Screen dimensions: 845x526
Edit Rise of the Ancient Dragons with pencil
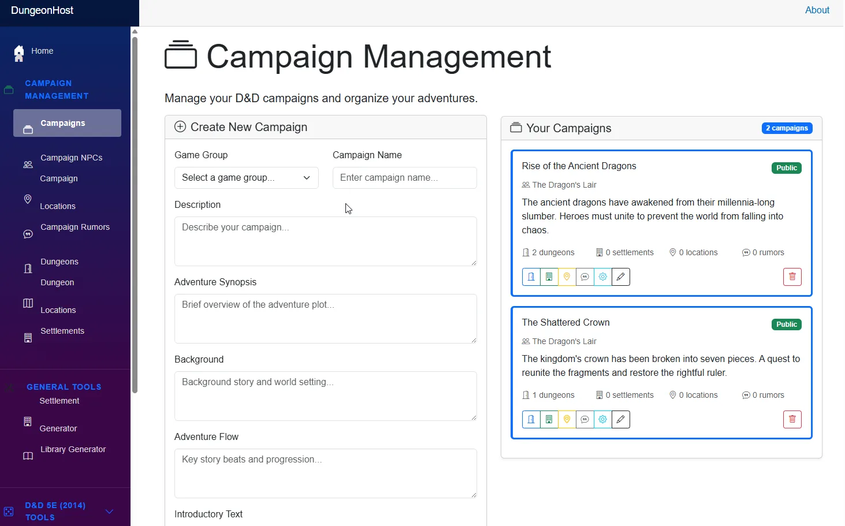[x=620, y=277]
